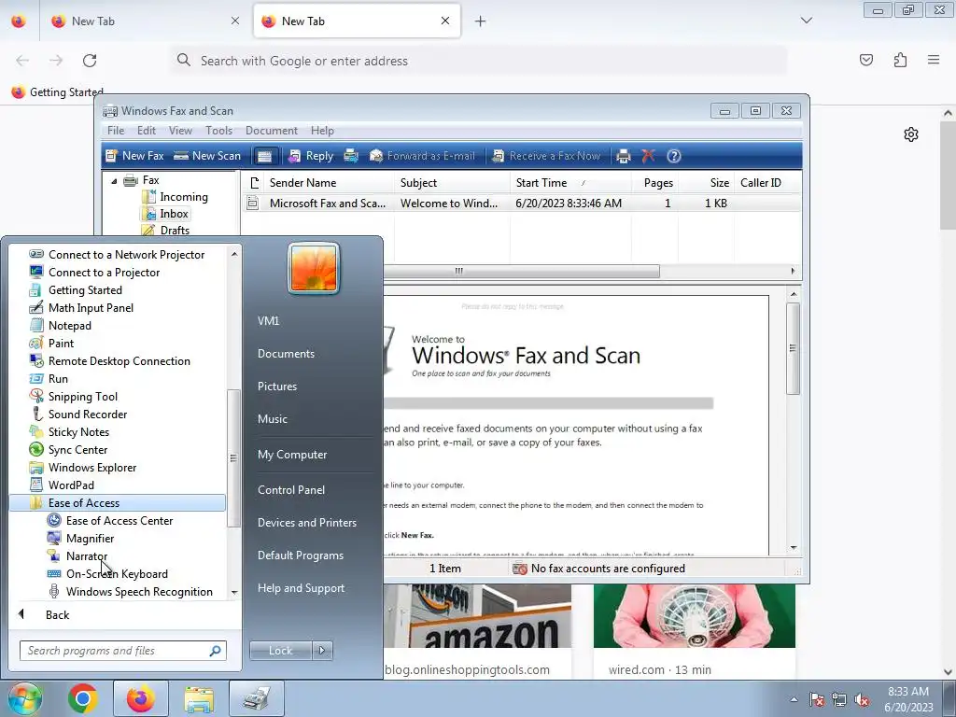The width and height of the screenshot is (956, 717).
Task: Open Document menu in Fax and Scan
Action: coord(272,131)
